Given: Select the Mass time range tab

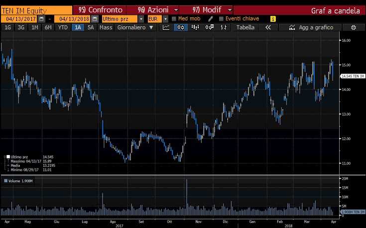Looking at the screenshot, I should [x=106, y=27].
